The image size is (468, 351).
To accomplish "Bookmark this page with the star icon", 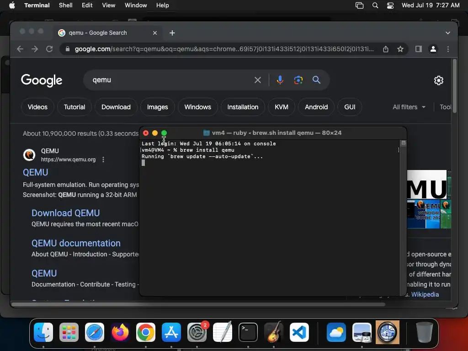I will click(400, 49).
